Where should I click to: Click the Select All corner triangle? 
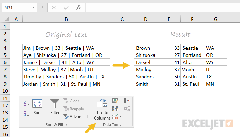tap(7, 19)
